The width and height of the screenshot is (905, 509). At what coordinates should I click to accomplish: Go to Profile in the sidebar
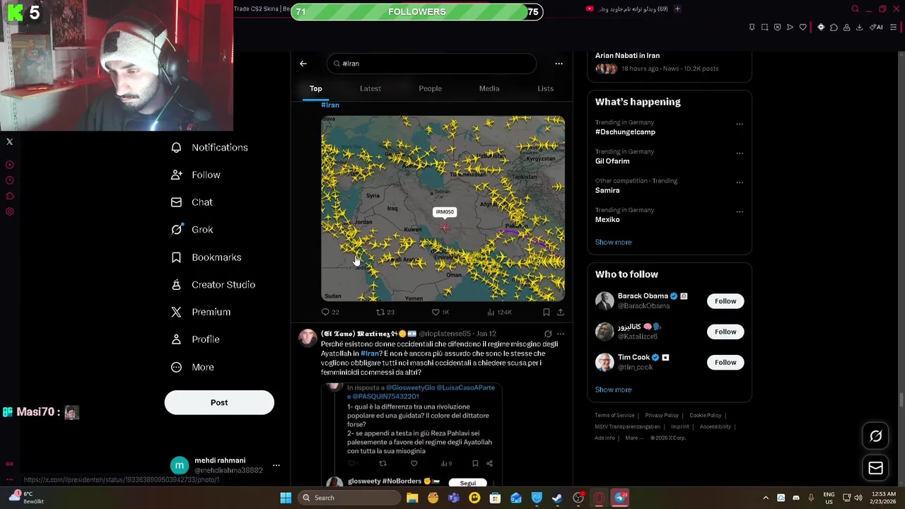195,339
